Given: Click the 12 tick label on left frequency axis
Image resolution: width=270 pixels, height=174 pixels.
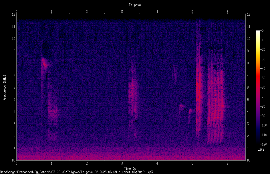Looking at the screenshot, I should (x=14, y=15).
